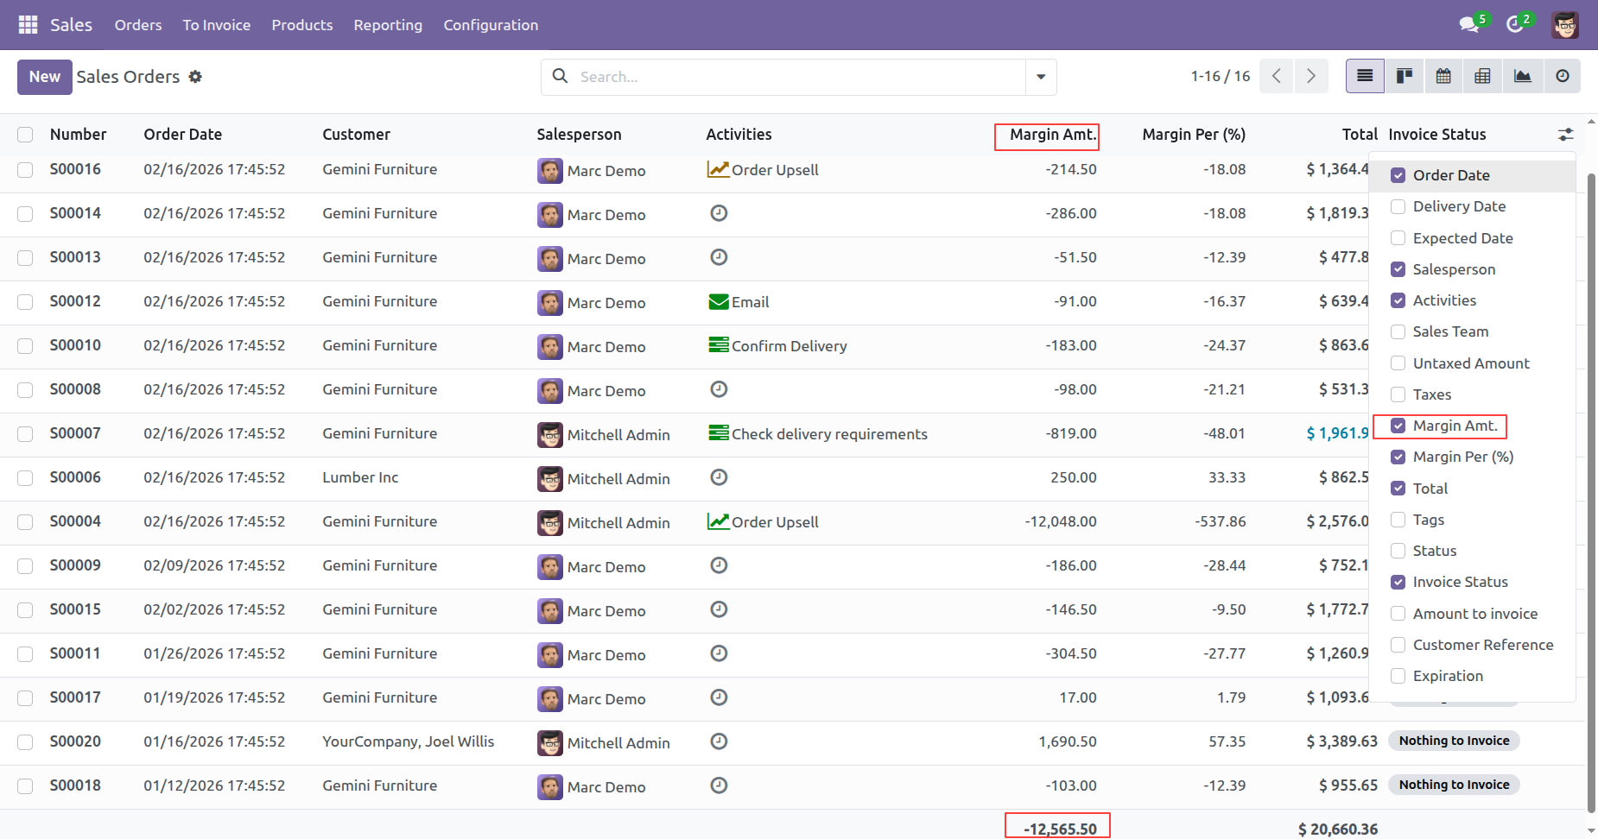Click the gear icon beside Sales Orders
1598x839 pixels.
(x=195, y=77)
